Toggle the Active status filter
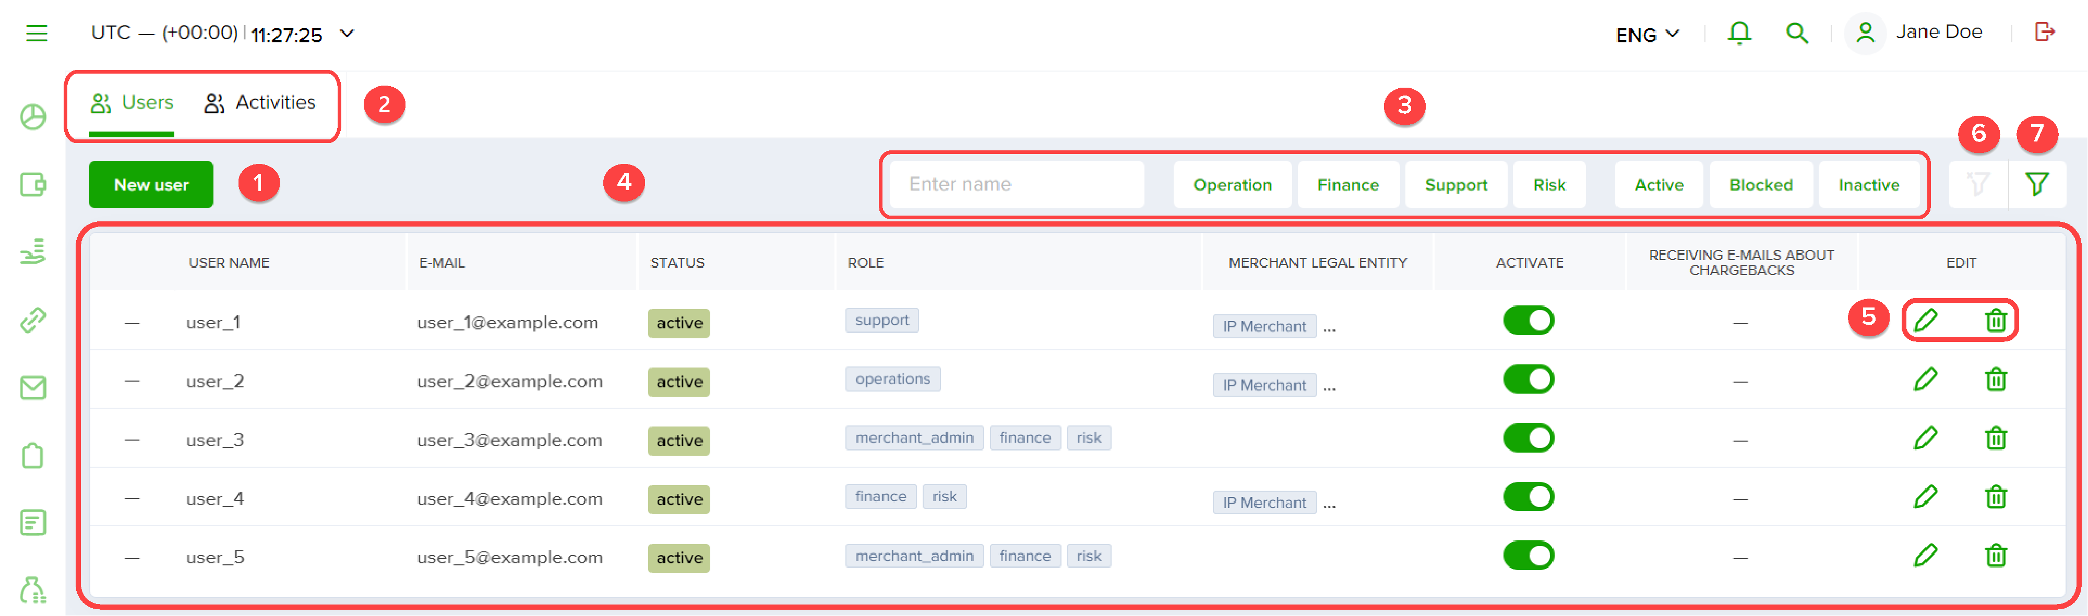The height and width of the screenshot is (616, 2088). click(x=1659, y=185)
